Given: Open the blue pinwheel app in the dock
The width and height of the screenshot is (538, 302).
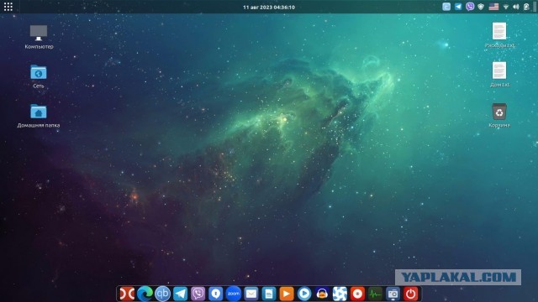Looking at the screenshot, I should coord(340,294).
